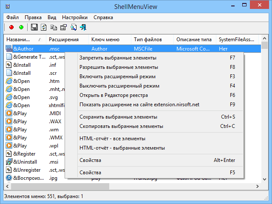Choose 'Сохранить выбранные элементы' from context menu
The height and width of the screenshot is (204, 272).
[118, 116]
